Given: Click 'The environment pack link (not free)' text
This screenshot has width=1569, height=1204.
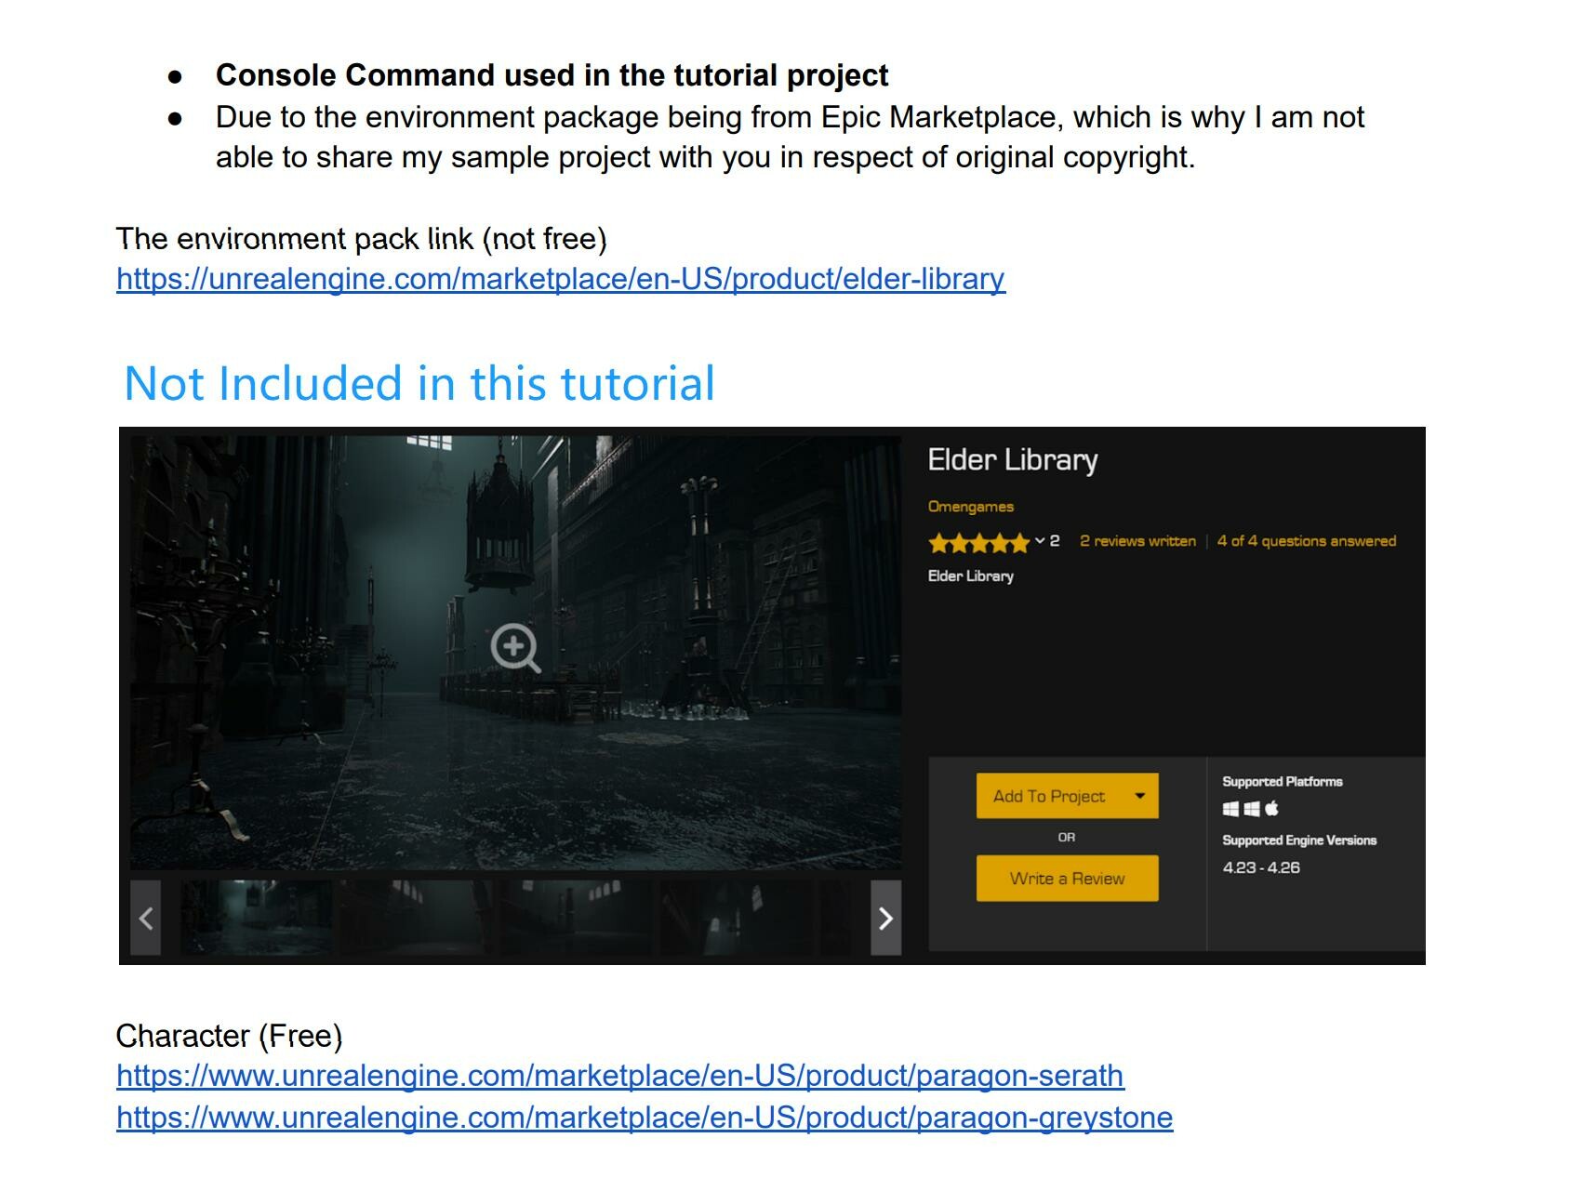Looking at the screenshot, I should 362,239.
